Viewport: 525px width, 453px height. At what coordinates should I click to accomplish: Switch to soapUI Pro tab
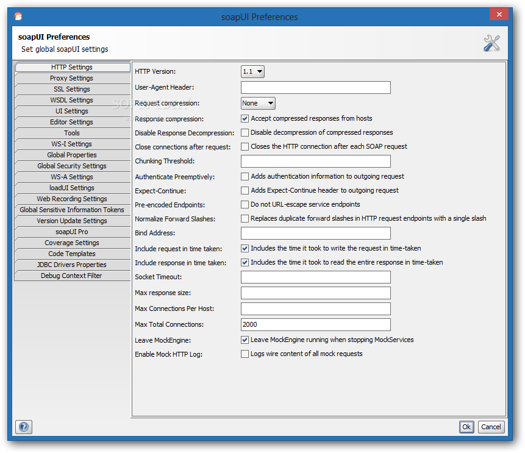(x=73, y=232)
